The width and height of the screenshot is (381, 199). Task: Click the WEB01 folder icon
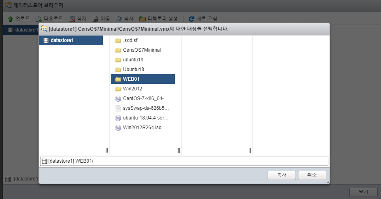[118, 79]
